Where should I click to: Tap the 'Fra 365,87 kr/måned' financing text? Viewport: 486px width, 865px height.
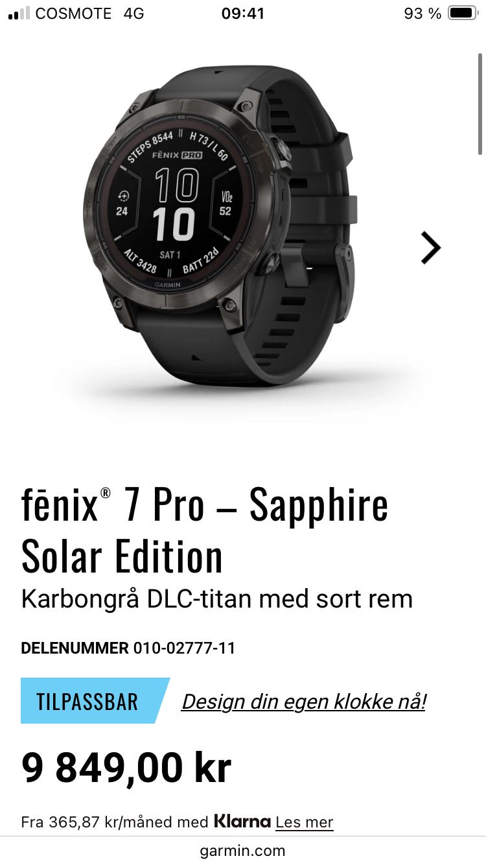click(x=115, y=822)
